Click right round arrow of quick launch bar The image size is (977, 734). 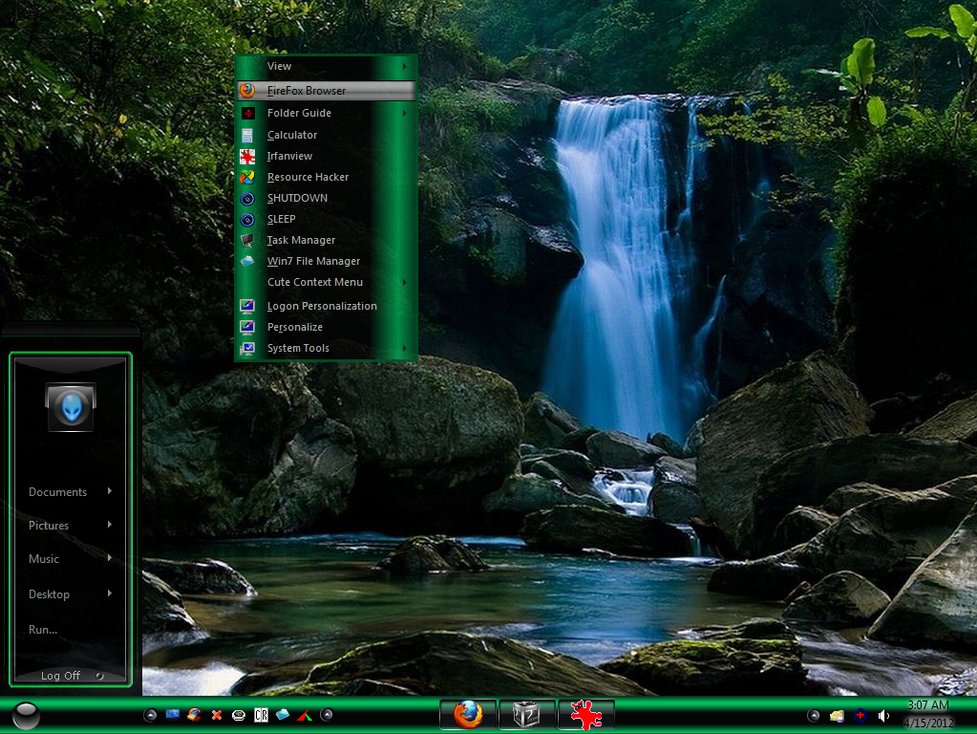(327, 715)
